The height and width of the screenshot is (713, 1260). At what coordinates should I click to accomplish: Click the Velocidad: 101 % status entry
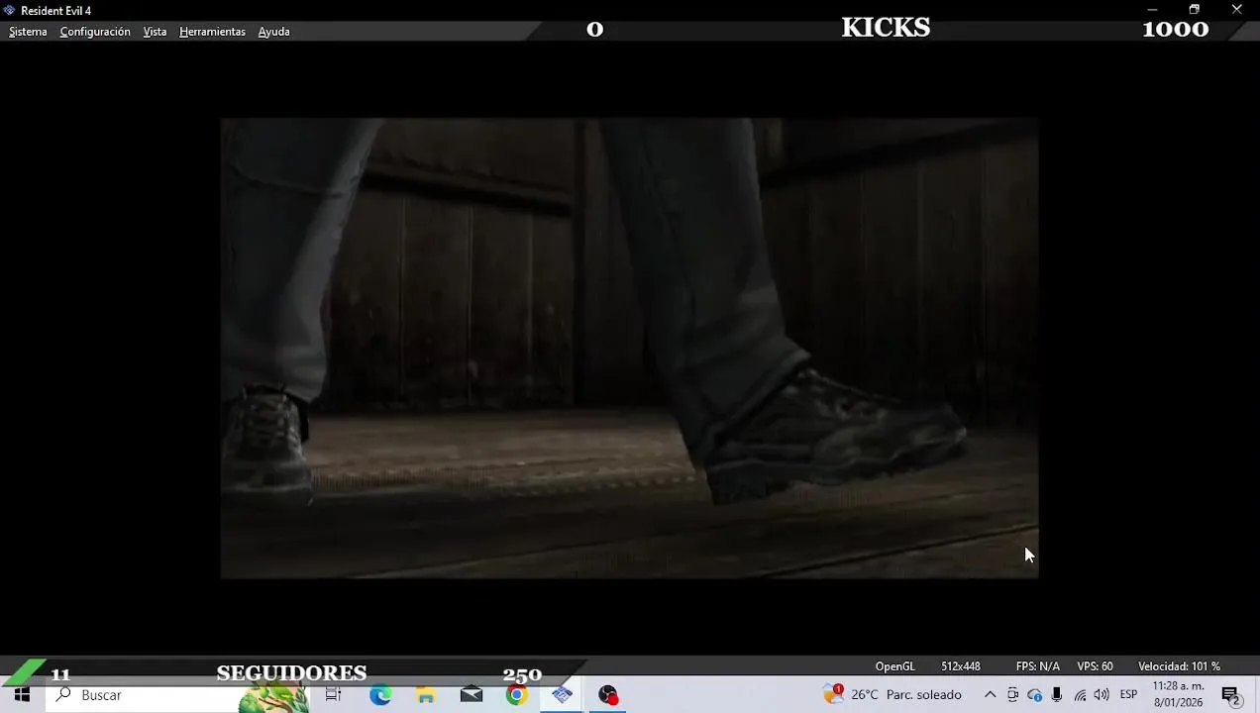tap(1179, 666)
